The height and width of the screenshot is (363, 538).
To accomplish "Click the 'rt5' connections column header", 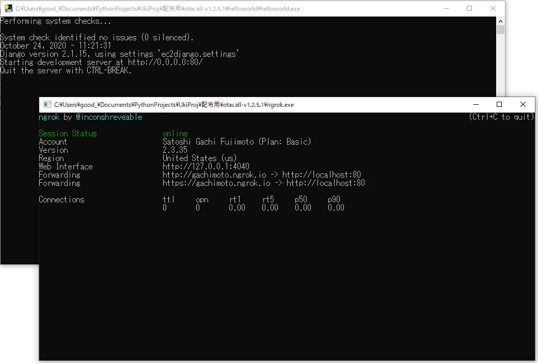I will [268, 199].
